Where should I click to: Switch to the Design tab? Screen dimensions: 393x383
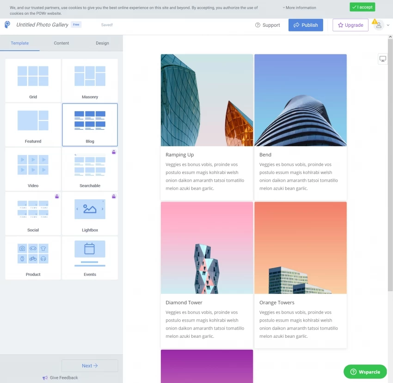(102, 43)
